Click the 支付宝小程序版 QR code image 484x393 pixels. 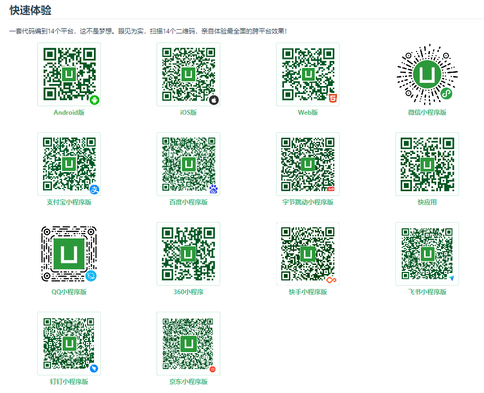coord(69,164)
